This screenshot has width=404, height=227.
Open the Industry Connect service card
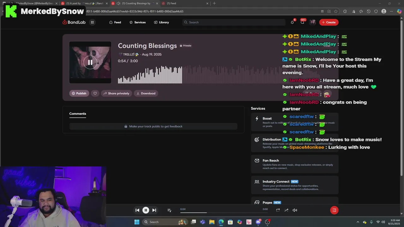pyautogui.click(x=294, y=185)
